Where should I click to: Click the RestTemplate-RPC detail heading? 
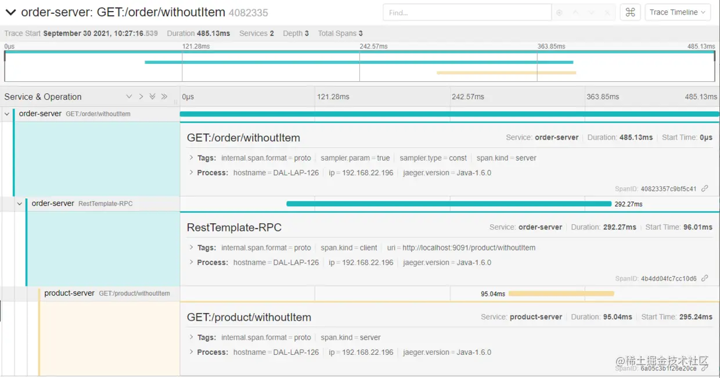coord(234,228)
